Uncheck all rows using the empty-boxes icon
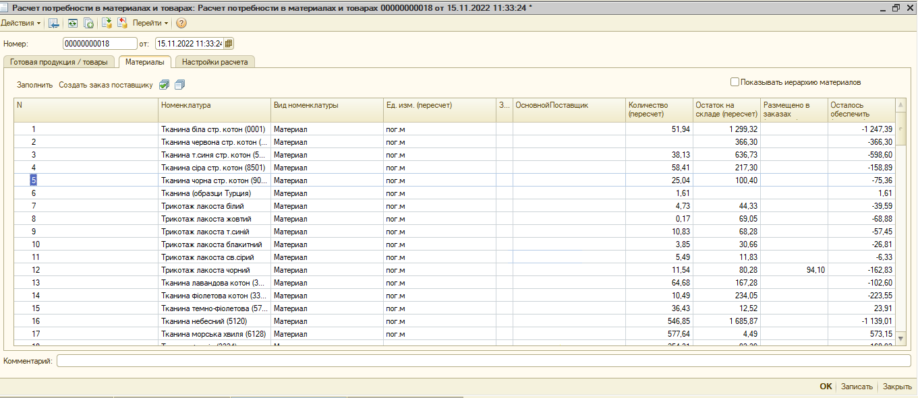Screen dimensions: 918x398 (179, 85)
